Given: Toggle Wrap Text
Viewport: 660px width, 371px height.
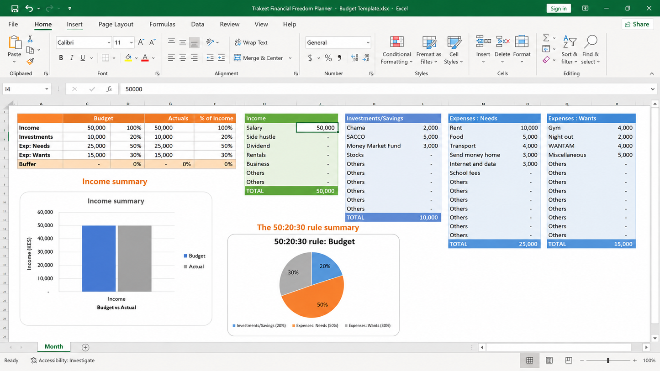Looking at the screenshot, I should pos(251,42).
